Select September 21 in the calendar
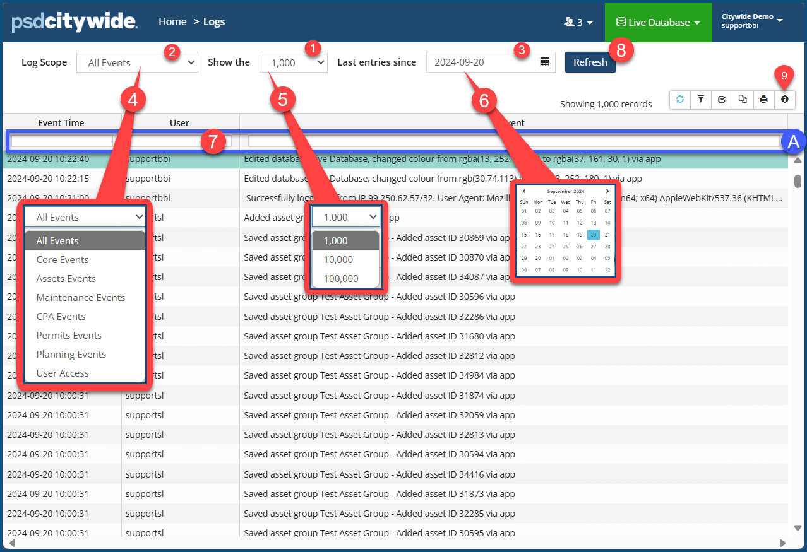 click(607, 235)
